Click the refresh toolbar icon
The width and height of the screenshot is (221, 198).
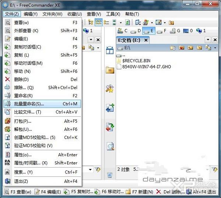[x=127, y=22]
